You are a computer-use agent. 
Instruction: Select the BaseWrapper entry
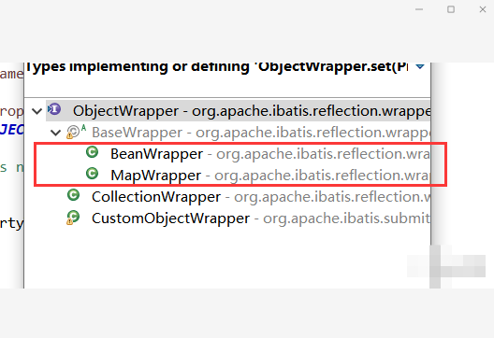coord(137,133)
